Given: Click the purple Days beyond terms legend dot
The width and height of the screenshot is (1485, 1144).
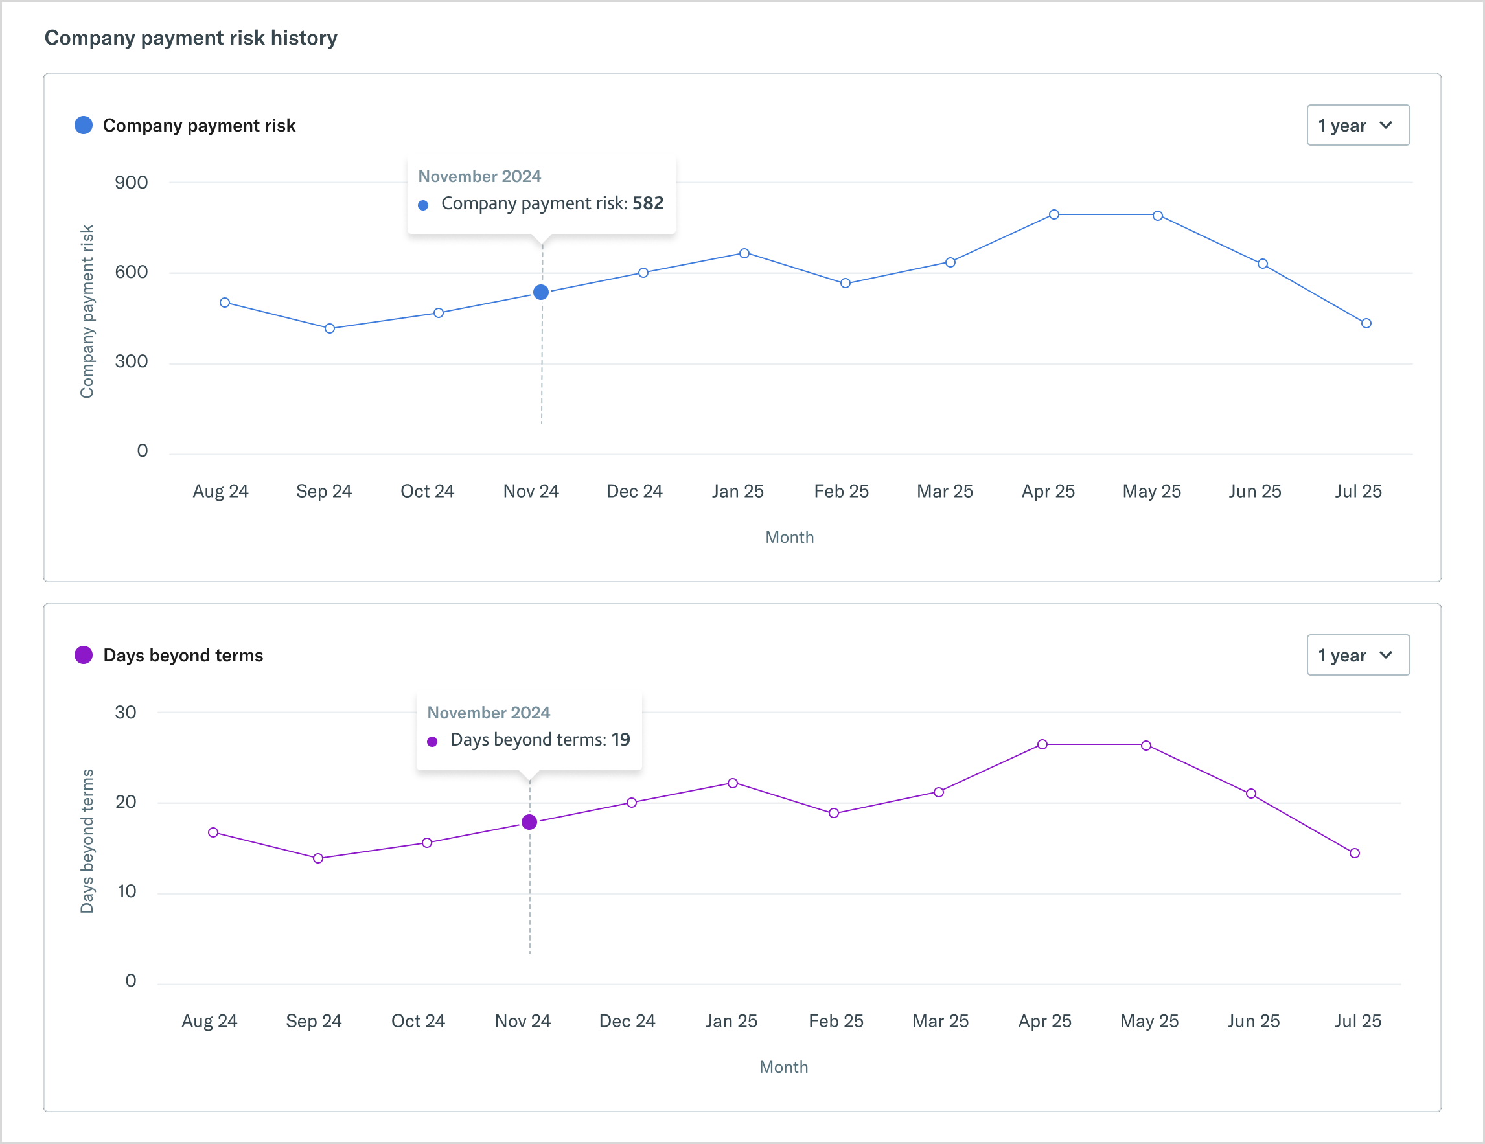Looking at the screenshot, I should pos(84,654).
